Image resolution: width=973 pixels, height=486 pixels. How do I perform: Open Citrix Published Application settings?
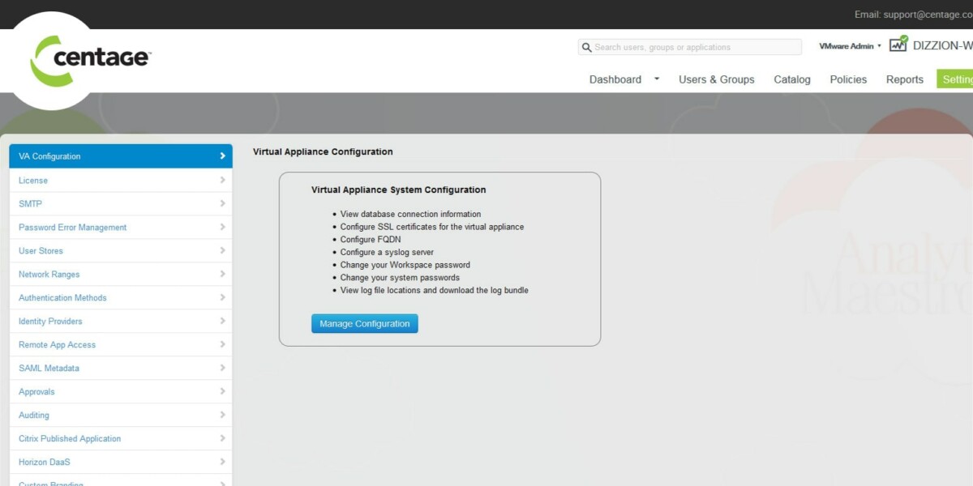click(x=70, y=439)
